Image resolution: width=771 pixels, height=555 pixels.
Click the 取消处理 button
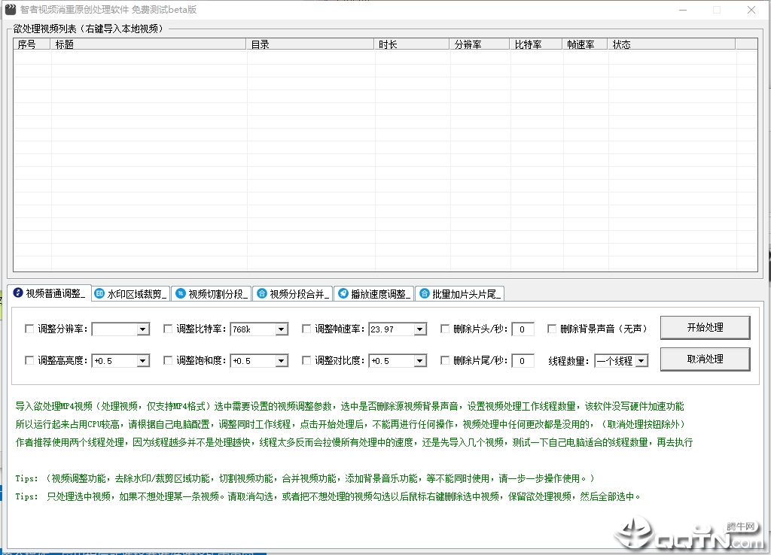point(705,359)
